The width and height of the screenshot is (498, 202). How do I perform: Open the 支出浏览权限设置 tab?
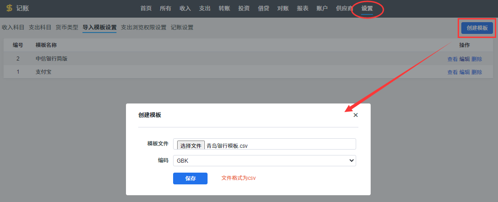143,28
